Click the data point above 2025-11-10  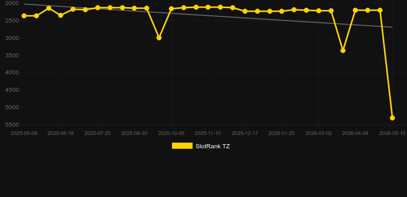tap(208, 7)
